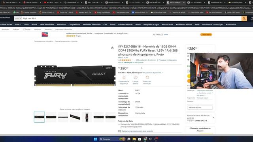Open the PC Gaming subcategory dropdown

click(x=27, y=29)
